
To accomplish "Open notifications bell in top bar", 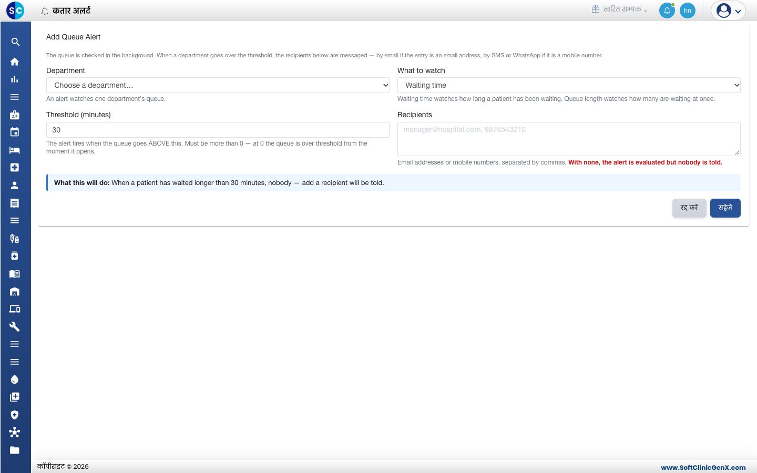I will click(x=667, y=11).
